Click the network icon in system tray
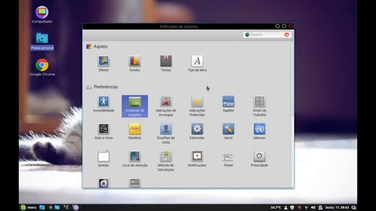 [306, 207]
